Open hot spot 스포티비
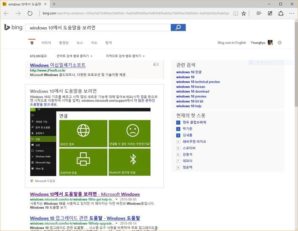The width and height of the screenshot is (298, 231). pyautogui.click(x=189, y=148)
